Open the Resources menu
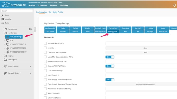The image size is (177, 99). 42,5
